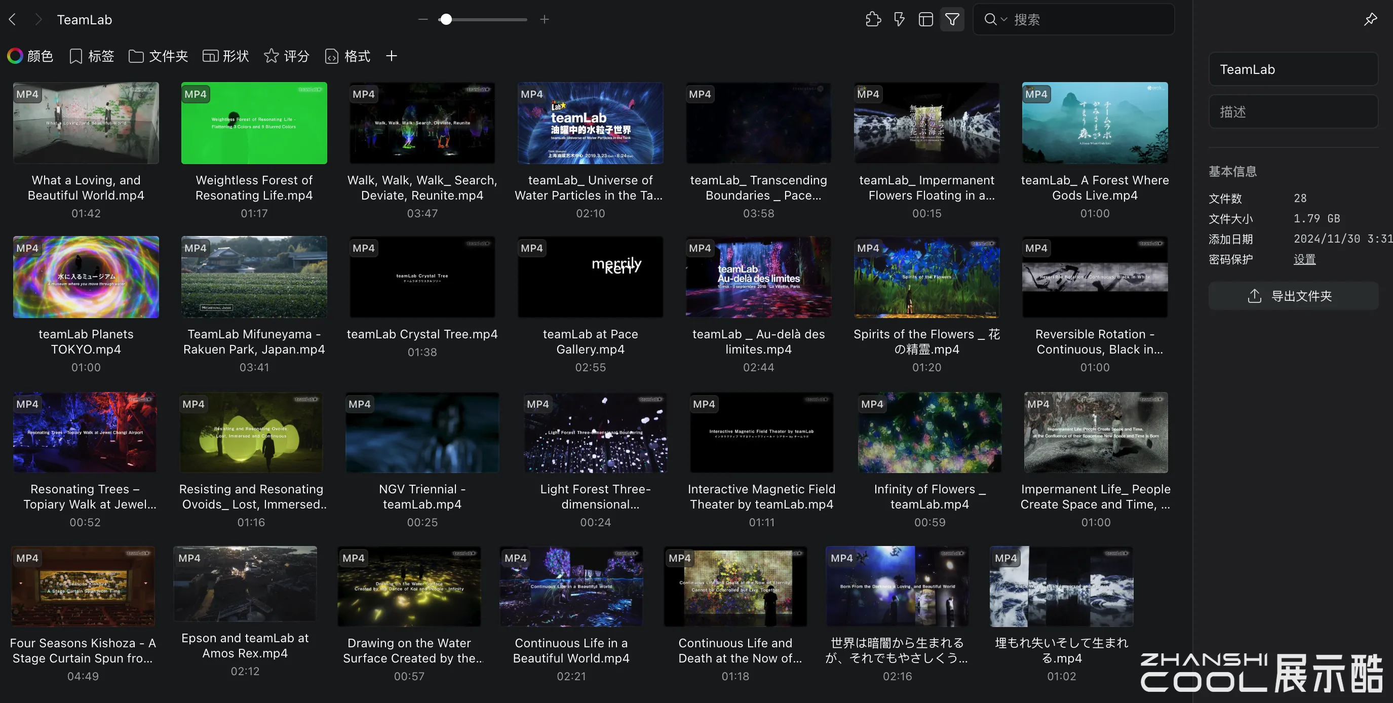The width and height of the screenshot is (1393, 703).
Task: Click the 导出文件夹 export button
Action: click(x=1293, y=296)
